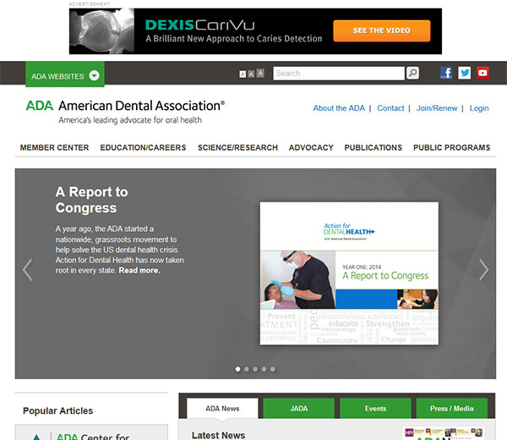The image size is (507, 440).
Task: Click into the Search text field
Action: [x=338, y=73]
